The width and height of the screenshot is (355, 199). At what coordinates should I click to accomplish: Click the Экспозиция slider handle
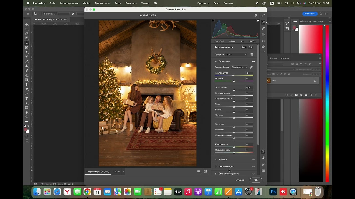click(234, 90)
